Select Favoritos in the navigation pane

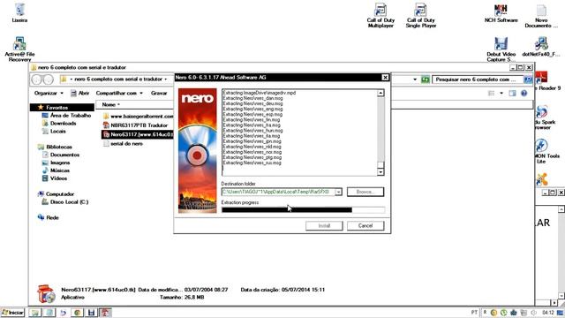click(56, 108)
